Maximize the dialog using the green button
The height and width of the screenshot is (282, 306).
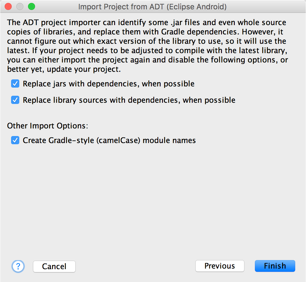pyautogui.click(x=31, y=6)
